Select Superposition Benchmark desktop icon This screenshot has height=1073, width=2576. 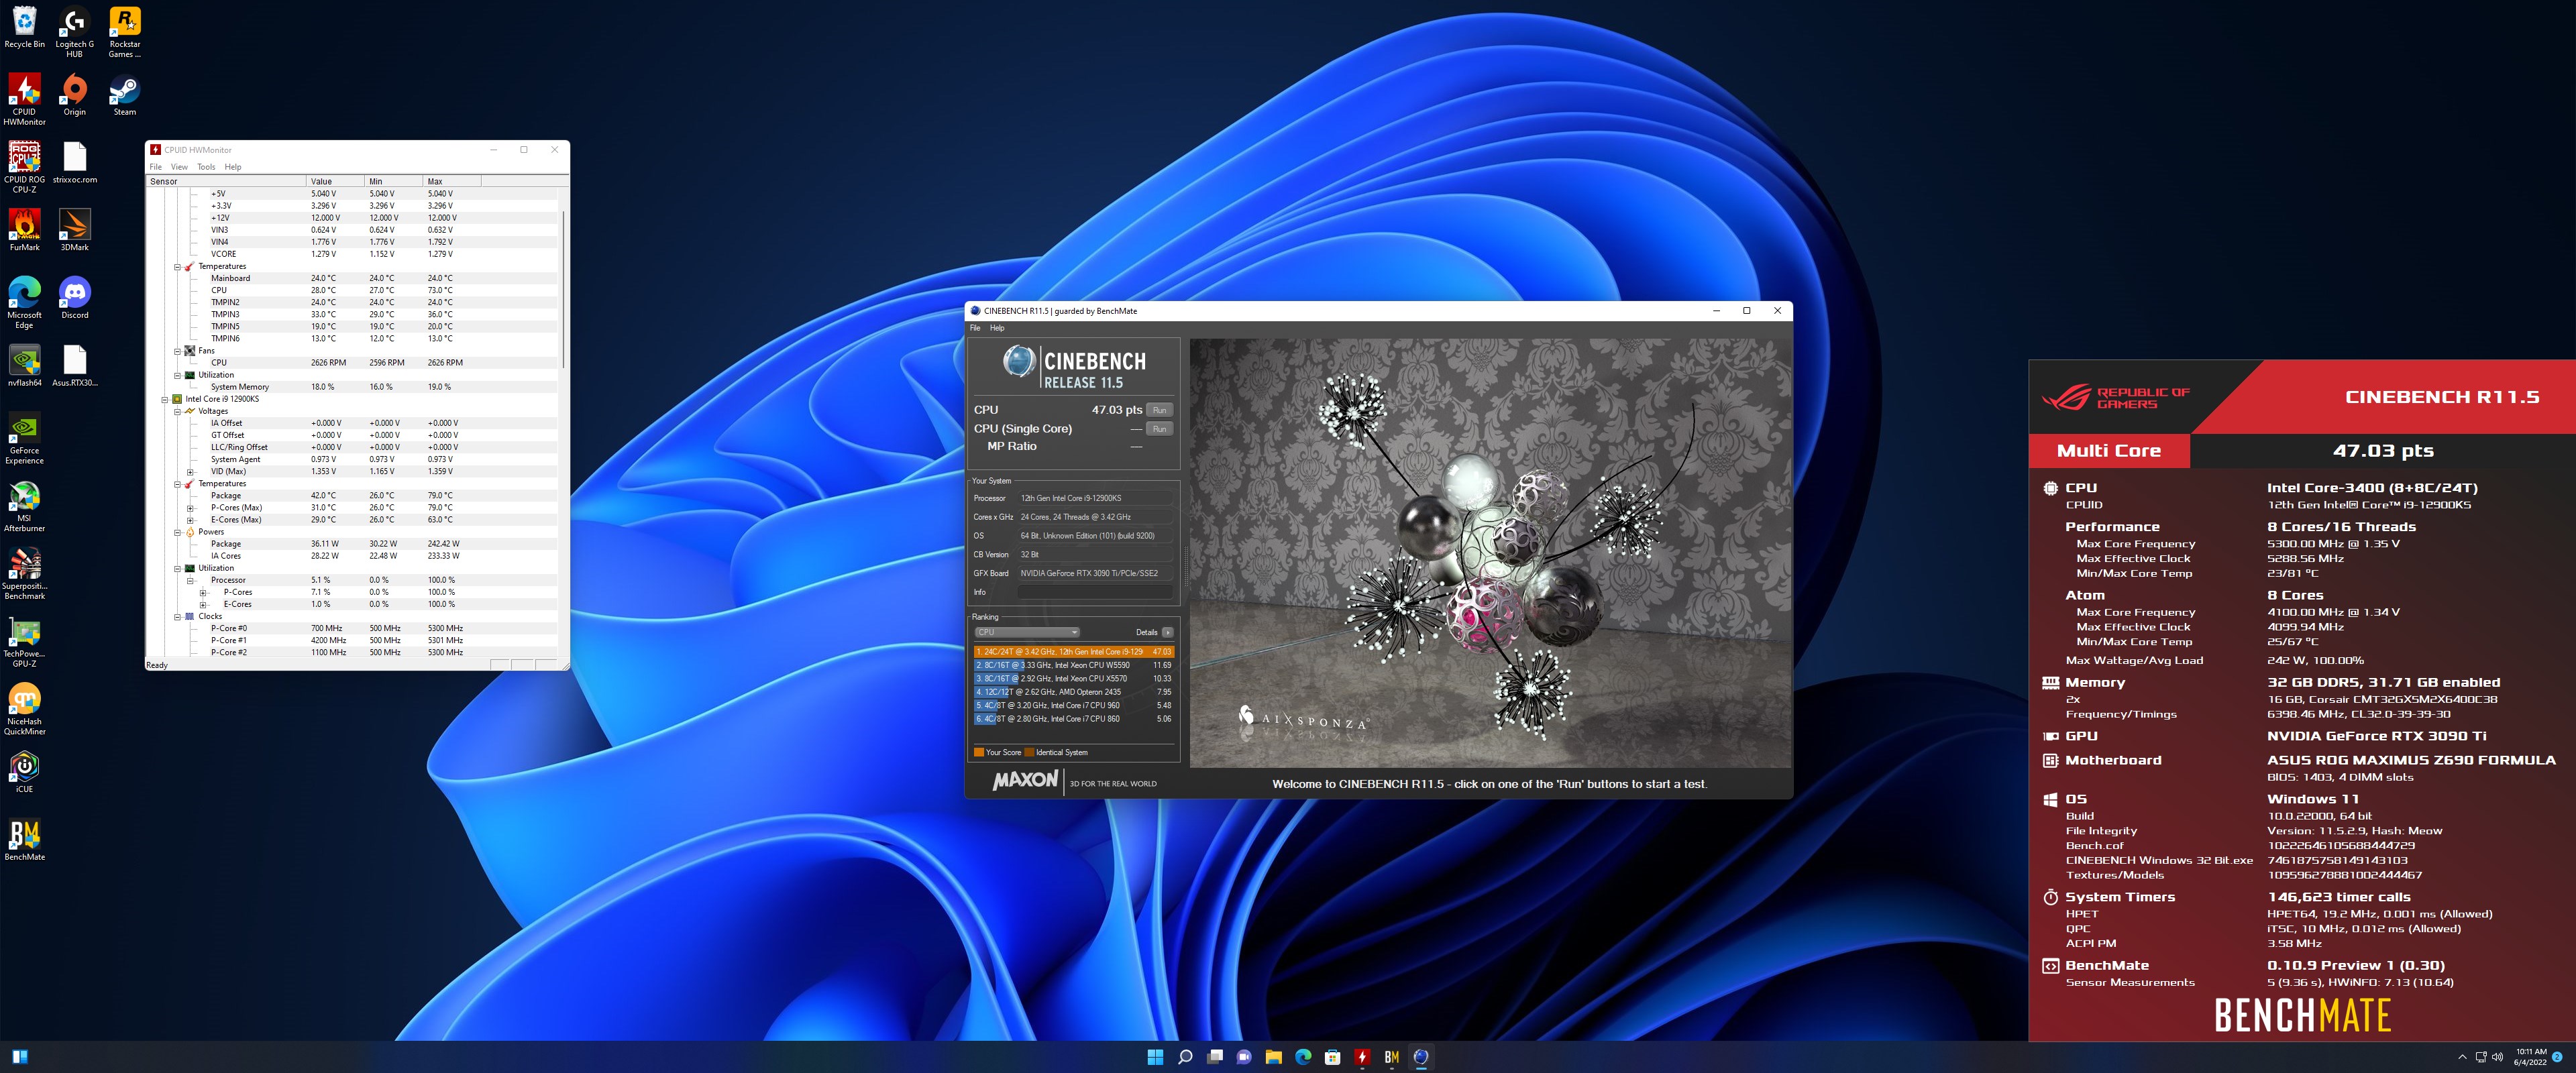(x=24, y=574)
